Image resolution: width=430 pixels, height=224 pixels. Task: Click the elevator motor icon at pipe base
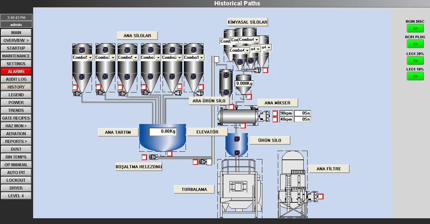(x=203, y=162)
